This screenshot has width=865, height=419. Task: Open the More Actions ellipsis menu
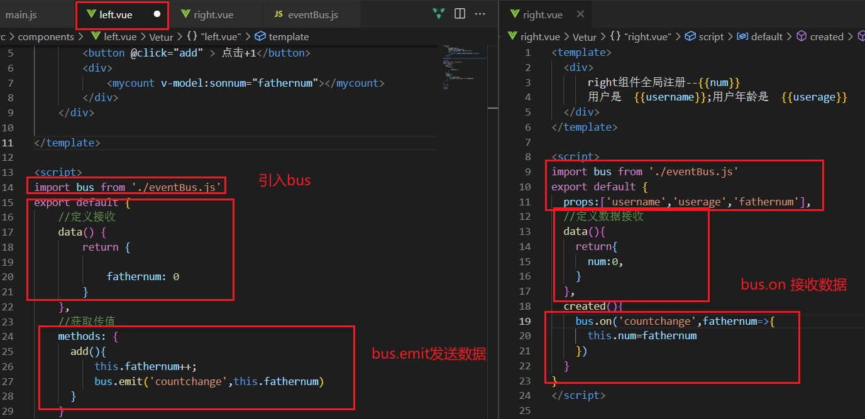[480, 14]
